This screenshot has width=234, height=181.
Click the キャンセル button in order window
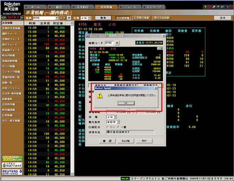pyautogui.click(x=125, y=141)
